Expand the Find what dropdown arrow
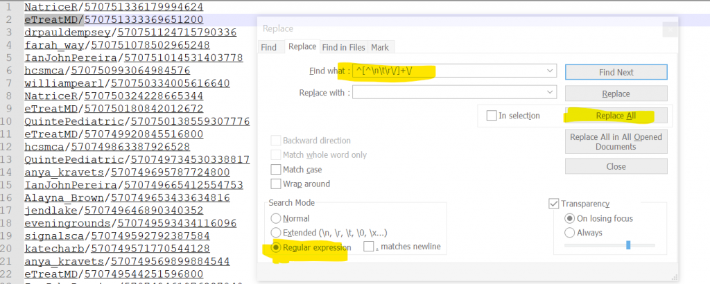Viewport: 710px width, 284px height. 551,71
